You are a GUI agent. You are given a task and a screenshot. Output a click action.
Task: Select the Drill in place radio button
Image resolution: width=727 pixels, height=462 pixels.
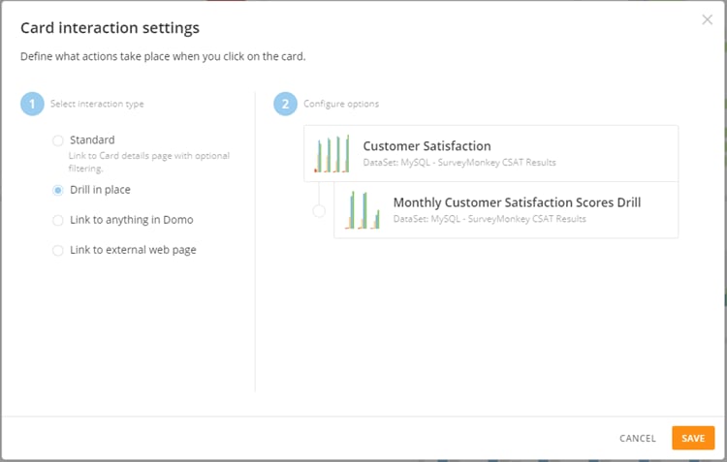[x=58, y=190]
